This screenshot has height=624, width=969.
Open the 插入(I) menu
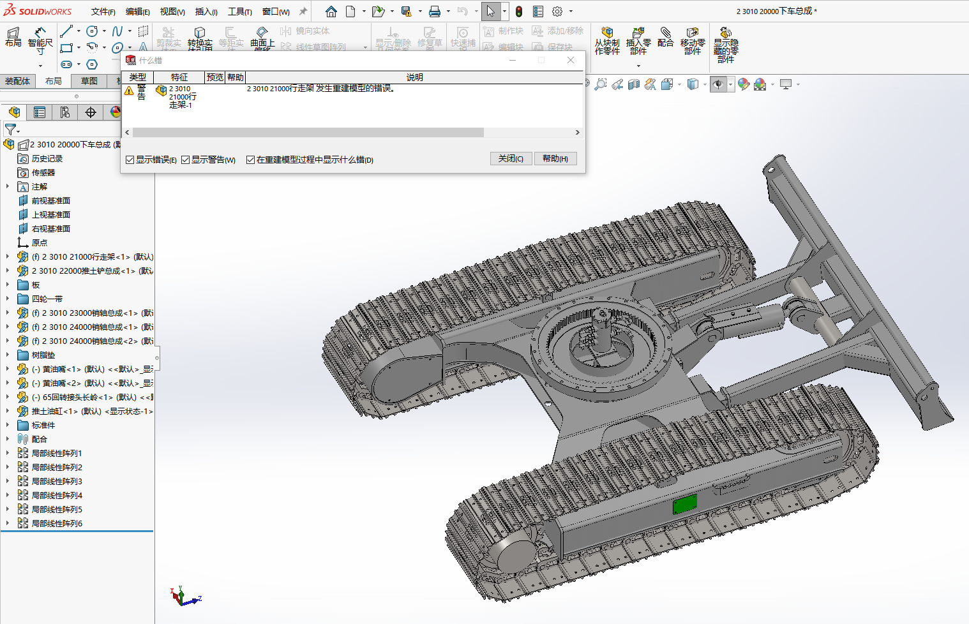coord(207,11)
